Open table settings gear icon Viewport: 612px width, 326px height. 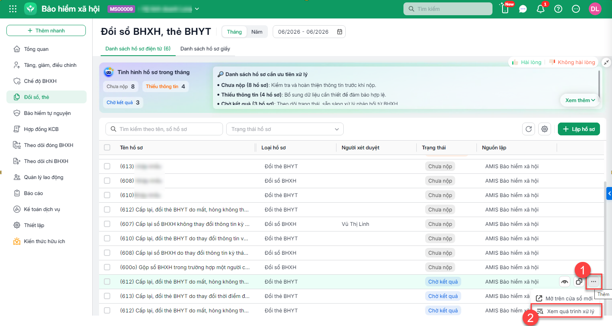(x=545, y=129)
